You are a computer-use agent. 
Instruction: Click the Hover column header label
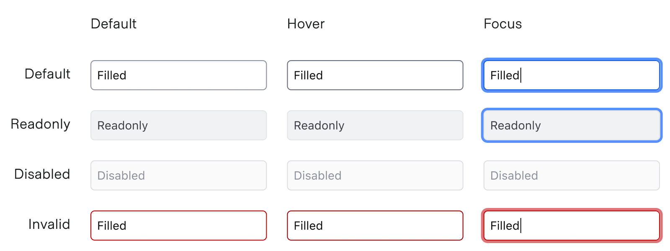point(305,24)
